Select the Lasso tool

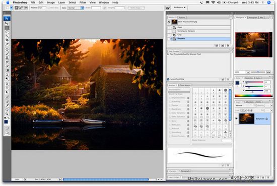point(7,32)
